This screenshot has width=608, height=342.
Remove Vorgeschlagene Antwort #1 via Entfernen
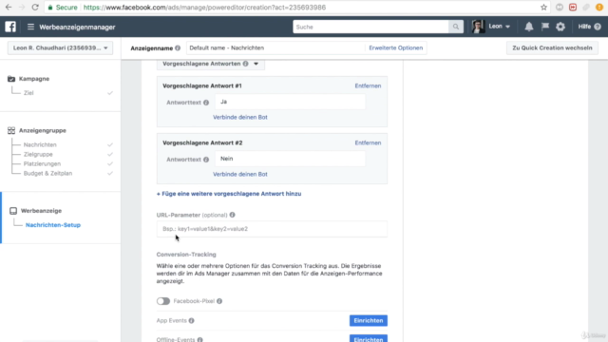pos(368,85)
